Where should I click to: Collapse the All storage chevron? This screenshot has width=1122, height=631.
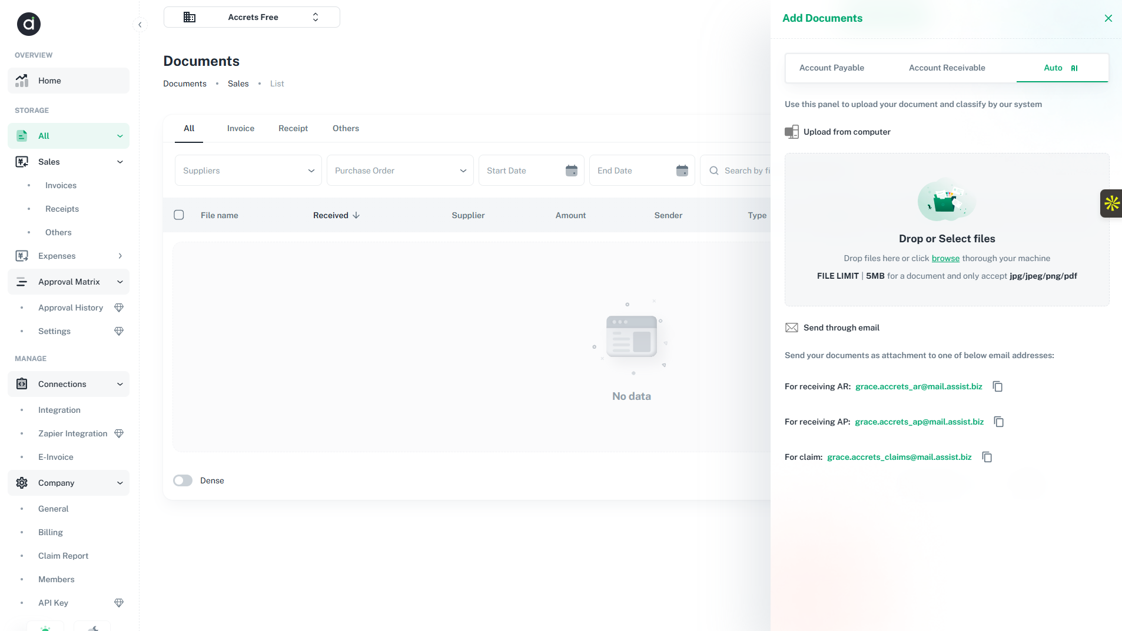point(120,136)
